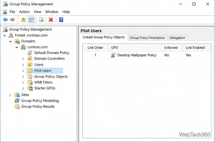Viewport: 215px width, 142px height.
Task: Expand the Domain Controllers node
Action: click(23, 59)
